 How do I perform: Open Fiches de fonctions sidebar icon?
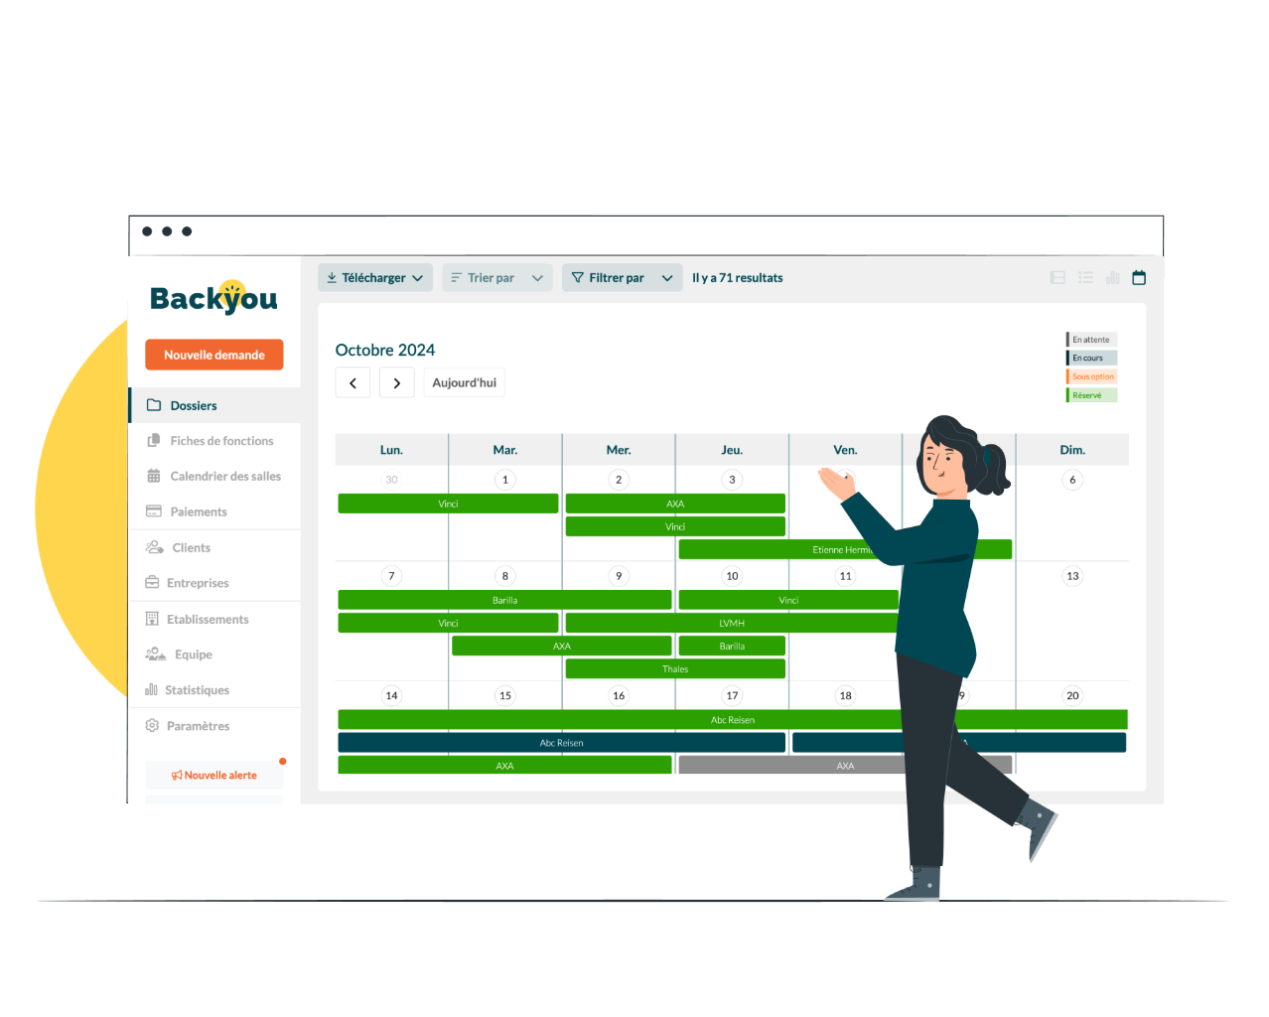pyautogui.click(x=154, y=441)
